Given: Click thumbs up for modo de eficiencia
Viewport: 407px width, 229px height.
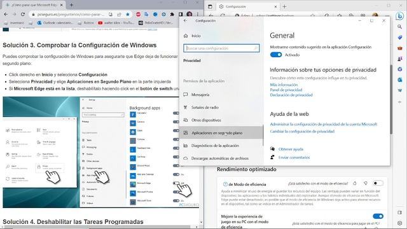Looking at the screenshot, I should tap(355, 183).
